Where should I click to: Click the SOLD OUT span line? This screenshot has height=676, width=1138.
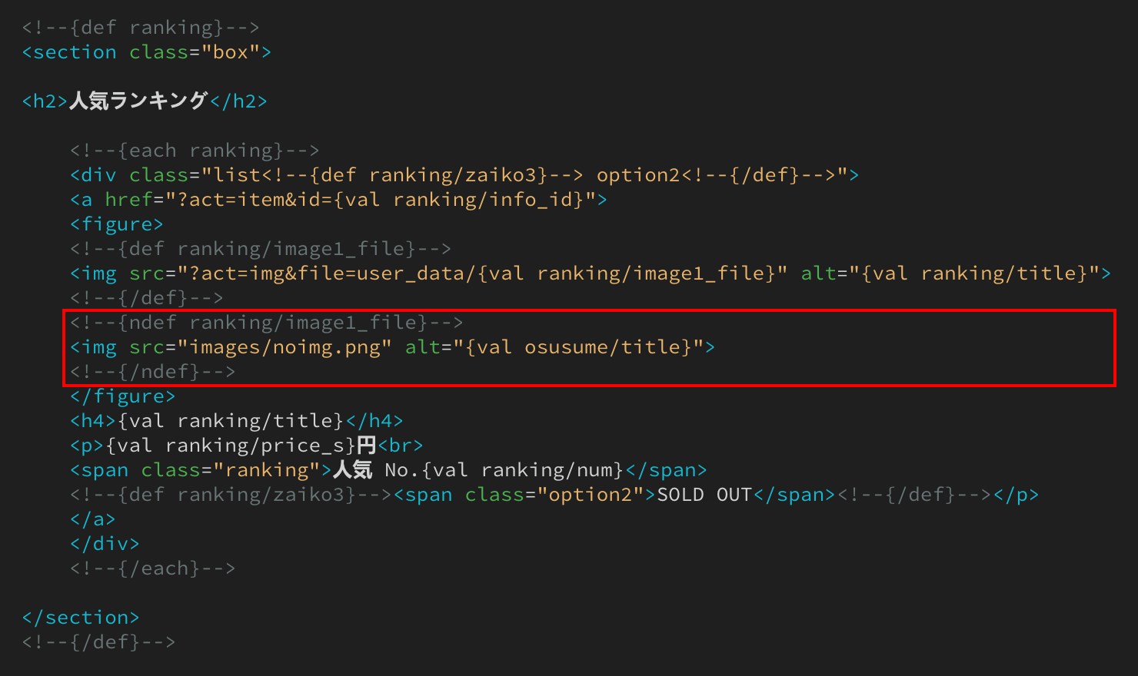[554, 495]
